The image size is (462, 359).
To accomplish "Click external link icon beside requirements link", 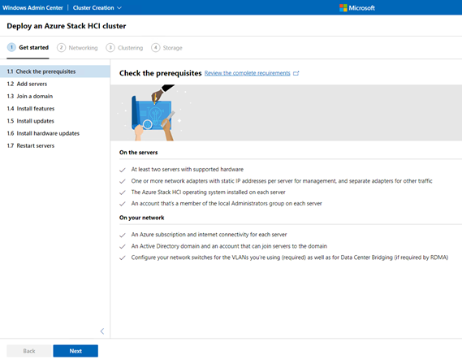I will [296, 73].
